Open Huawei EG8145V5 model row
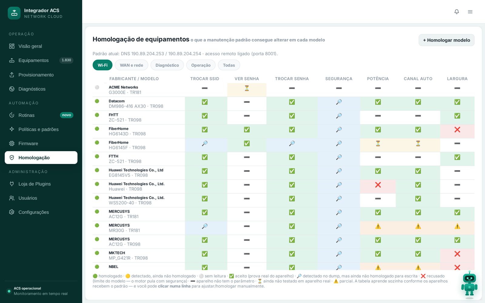This screenshot has height=303, width=485. tap(283, 173)
